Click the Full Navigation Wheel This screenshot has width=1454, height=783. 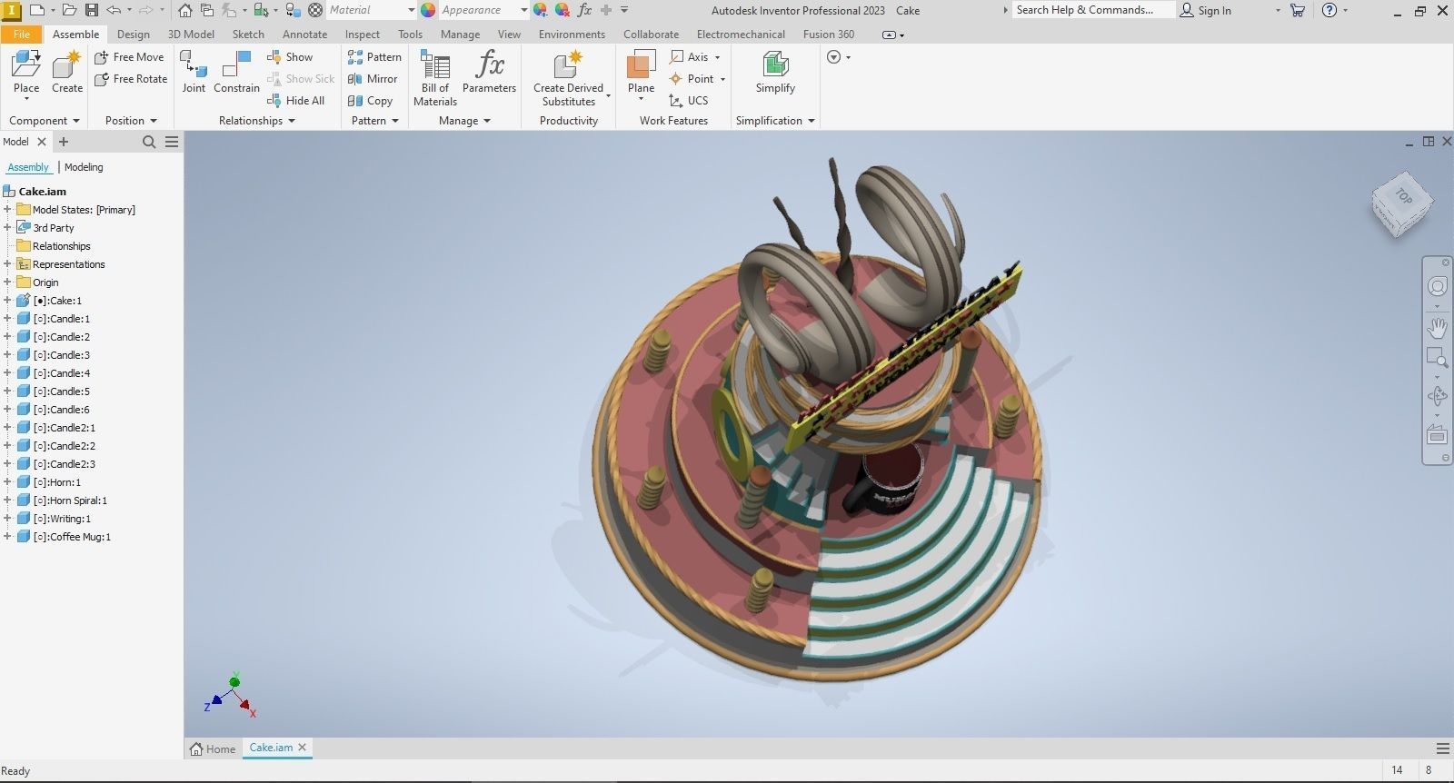point(1437,287)
